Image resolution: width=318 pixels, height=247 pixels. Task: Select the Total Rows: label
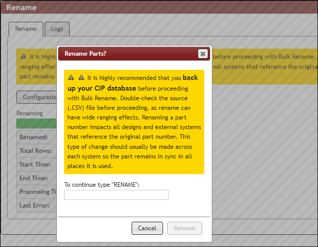pyautogui.click(x=36, y=151)
